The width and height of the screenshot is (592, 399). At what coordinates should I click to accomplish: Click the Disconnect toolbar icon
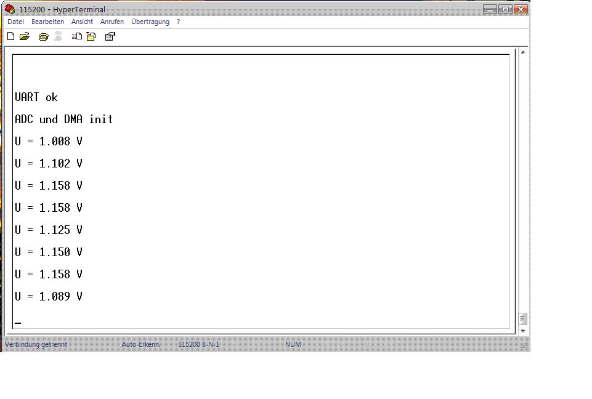click(x=58, y=36)
